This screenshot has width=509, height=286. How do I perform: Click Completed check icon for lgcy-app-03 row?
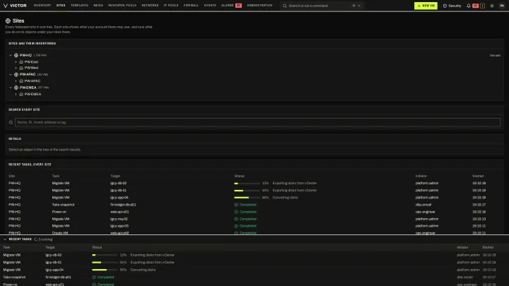click(236, 226)
